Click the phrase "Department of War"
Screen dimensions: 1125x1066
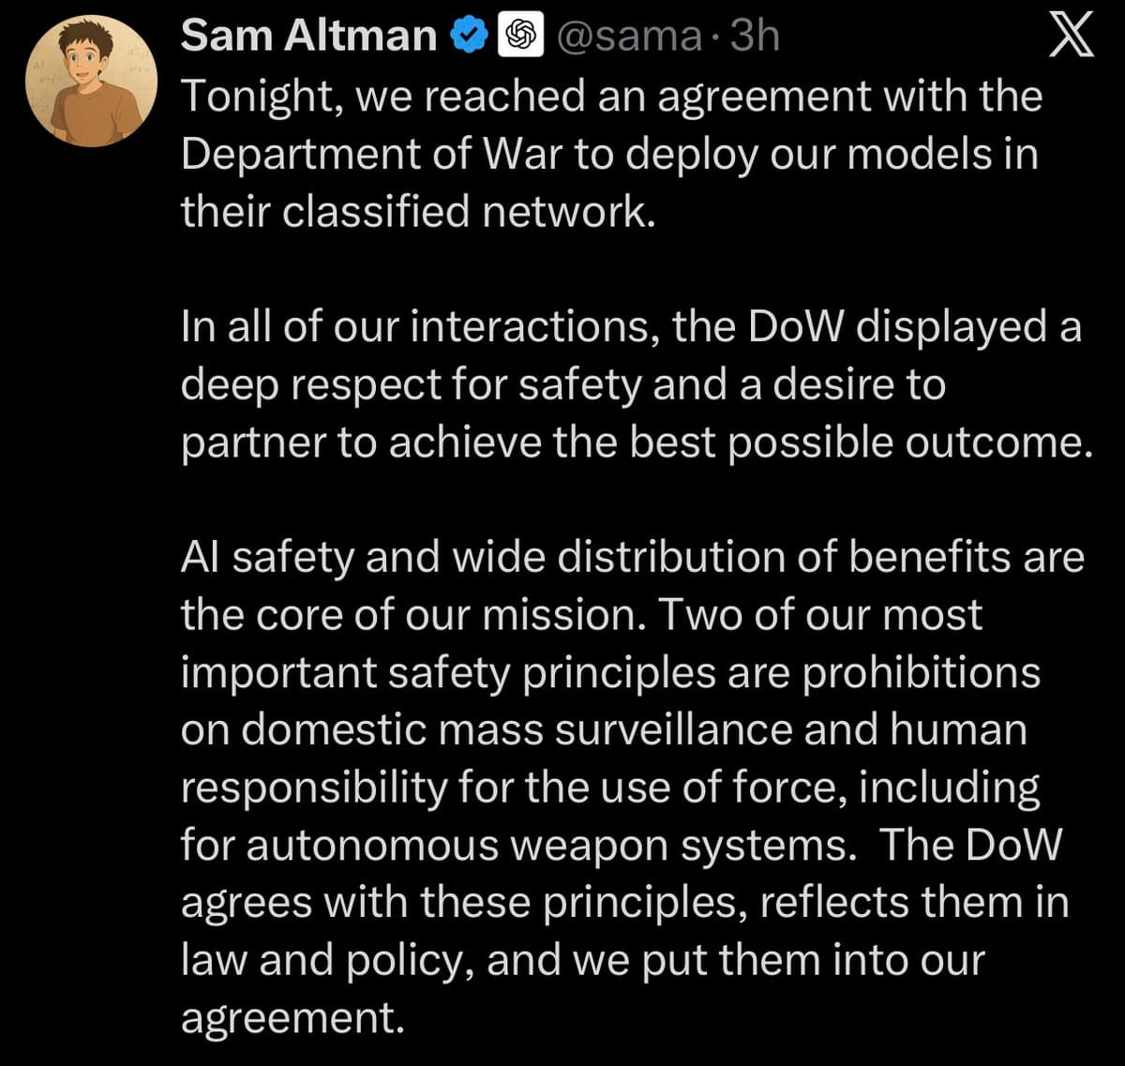(x=372, y=154)
